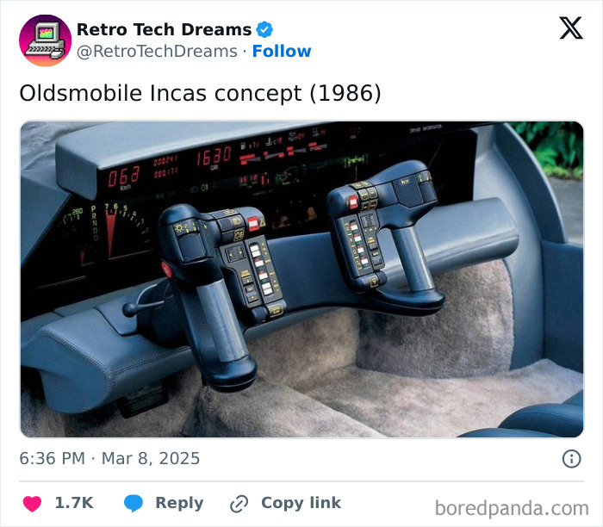
Task: Open the Oldsmobile Incas dashboard photo
Action: (x=301, y=280)
